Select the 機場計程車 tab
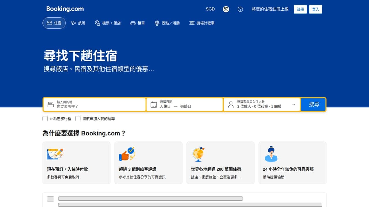This screenshot has width=369, height=207. (202, 23)
